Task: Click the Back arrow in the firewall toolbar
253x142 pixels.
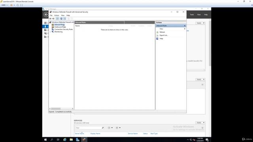Action: (x=51, y=19)
